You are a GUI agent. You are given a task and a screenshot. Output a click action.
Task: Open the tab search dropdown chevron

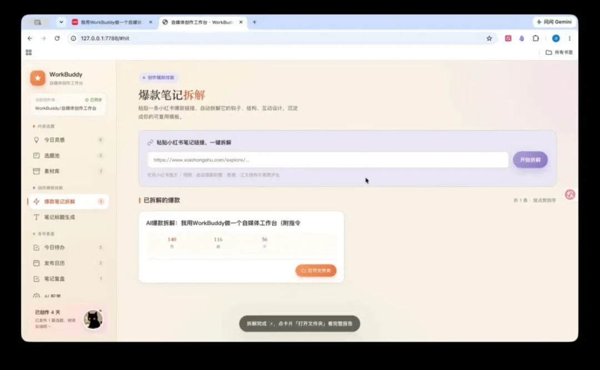[x=61, y=22]
